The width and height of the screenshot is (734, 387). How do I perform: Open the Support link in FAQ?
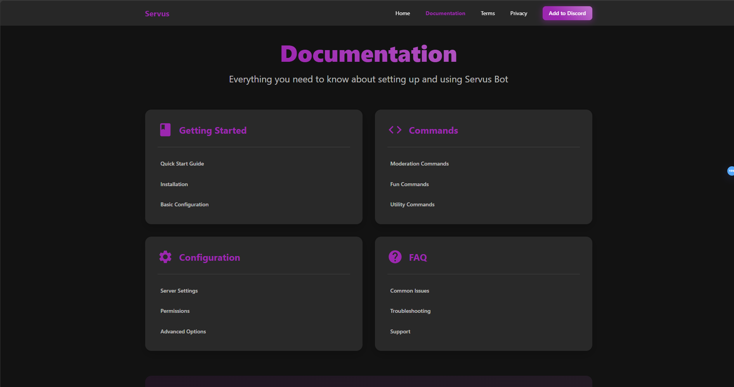click(x=400, y=331)
